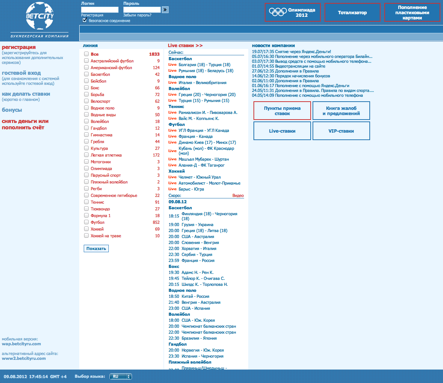This screenshot has width=443, height=383.
Task: Open Пополнение пластиковыми картами tab
Action: (412, 12)
